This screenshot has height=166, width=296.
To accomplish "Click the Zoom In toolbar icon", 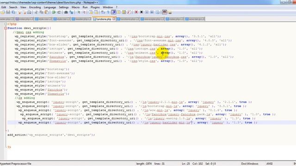I will tap(79, 12).
